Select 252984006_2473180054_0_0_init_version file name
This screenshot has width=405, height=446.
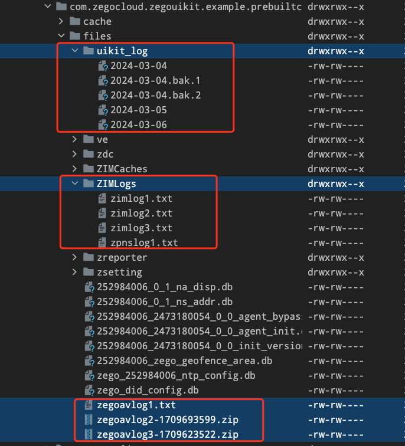coord(200,346)
